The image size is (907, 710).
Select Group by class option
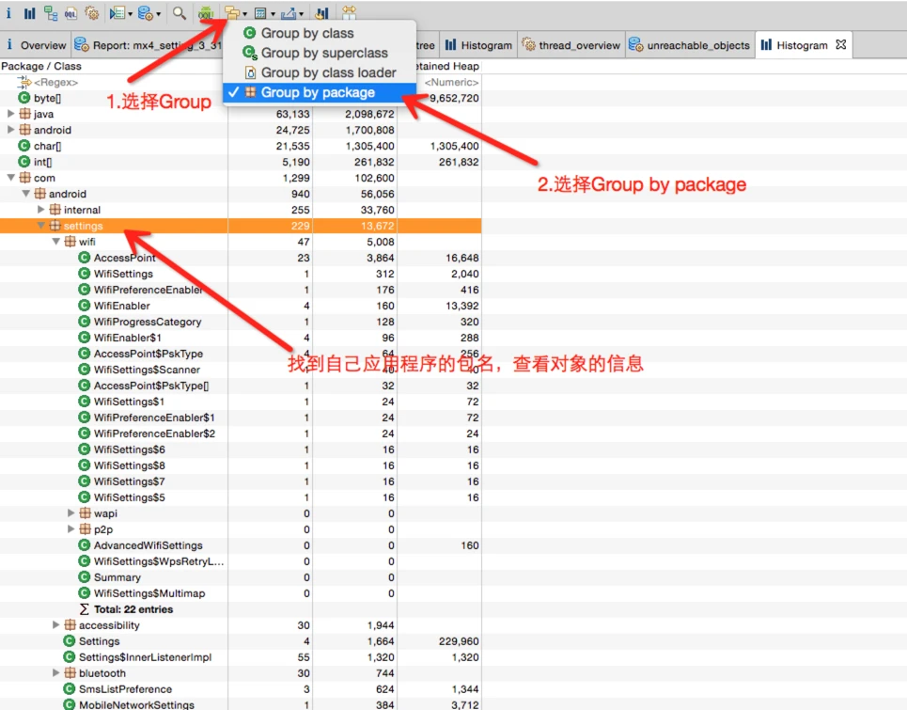(306, 33)
